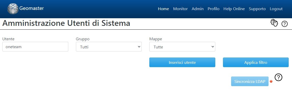The image size is (292, 93).
Task: Log out using the Logout link
Action: point(276,9)
